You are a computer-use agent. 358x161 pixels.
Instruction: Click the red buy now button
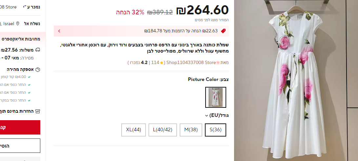[x=20, y=127]
